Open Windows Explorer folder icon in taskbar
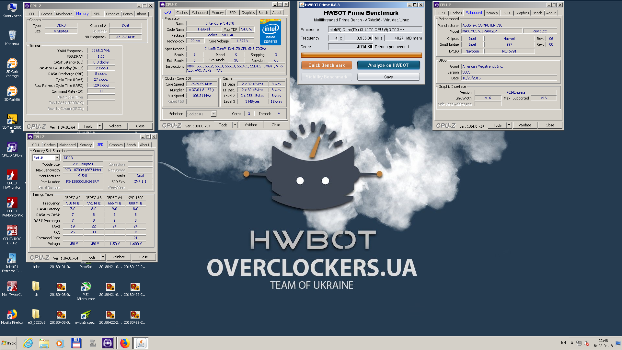The height and width of the screenshot is (350, 622). point(44,343)
